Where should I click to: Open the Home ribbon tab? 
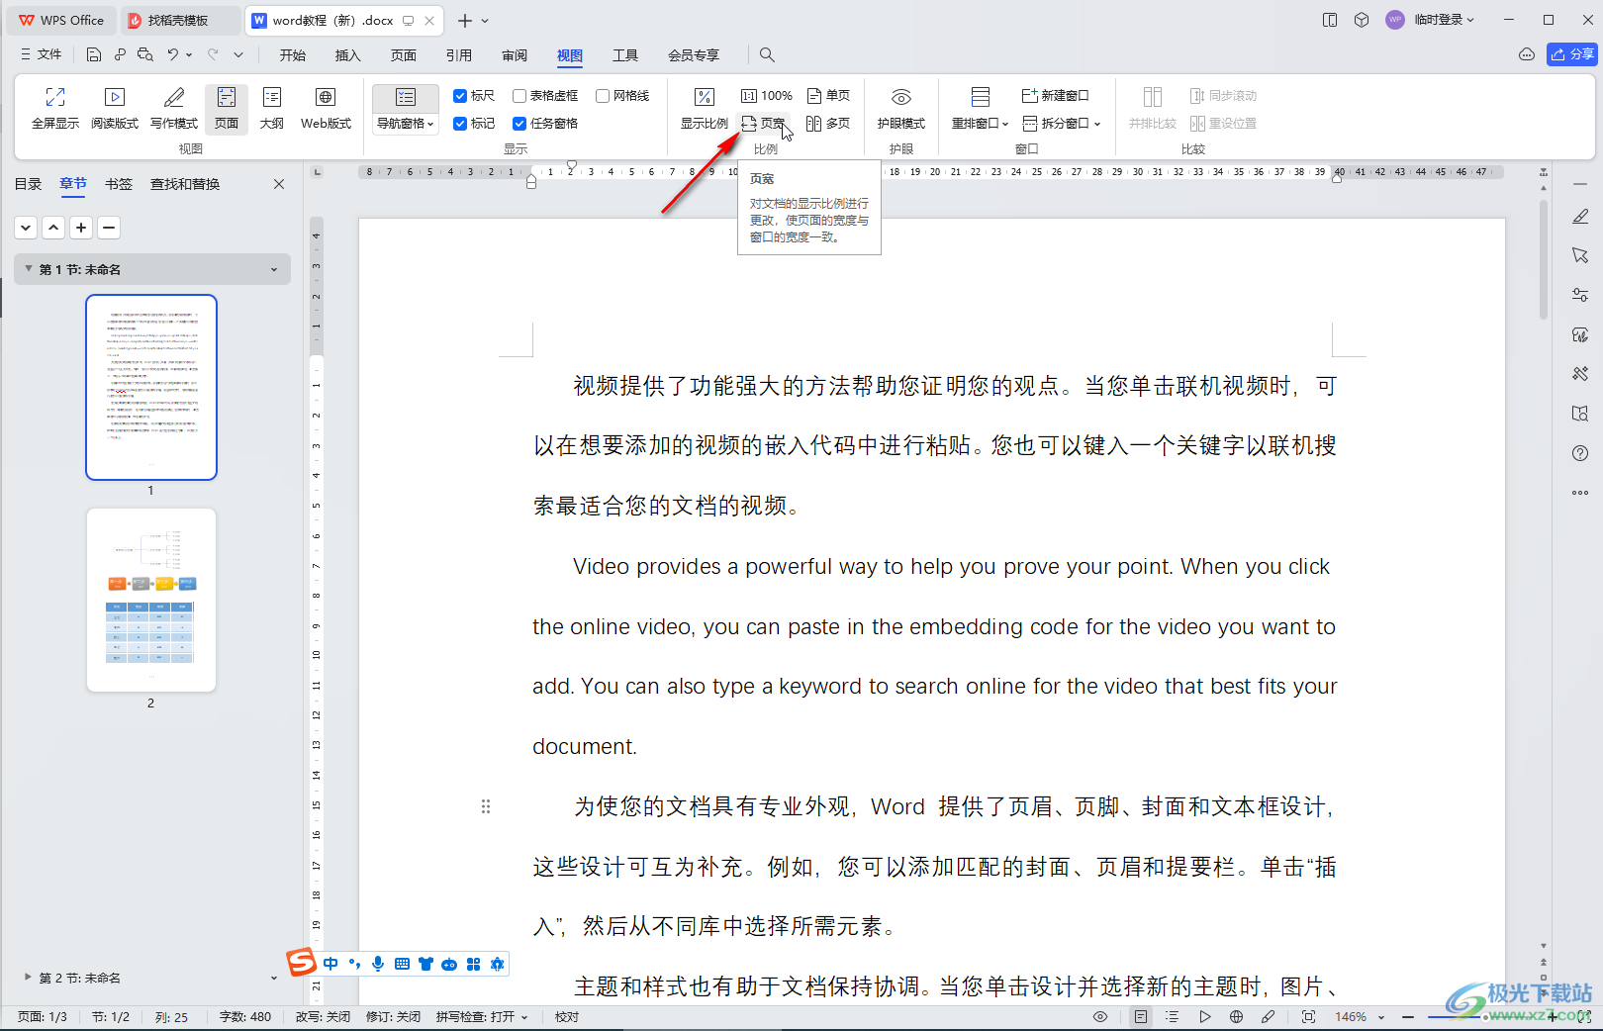coord(293,55)
